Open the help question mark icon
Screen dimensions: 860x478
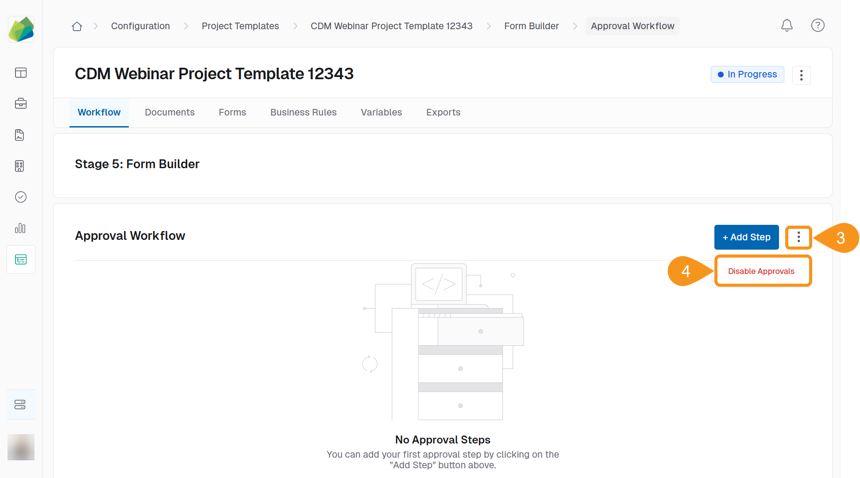coord(818,26)
